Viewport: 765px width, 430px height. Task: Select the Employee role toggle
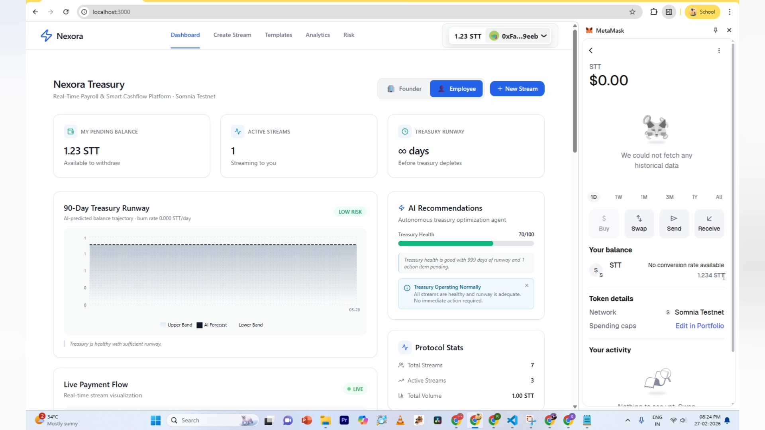456,89
